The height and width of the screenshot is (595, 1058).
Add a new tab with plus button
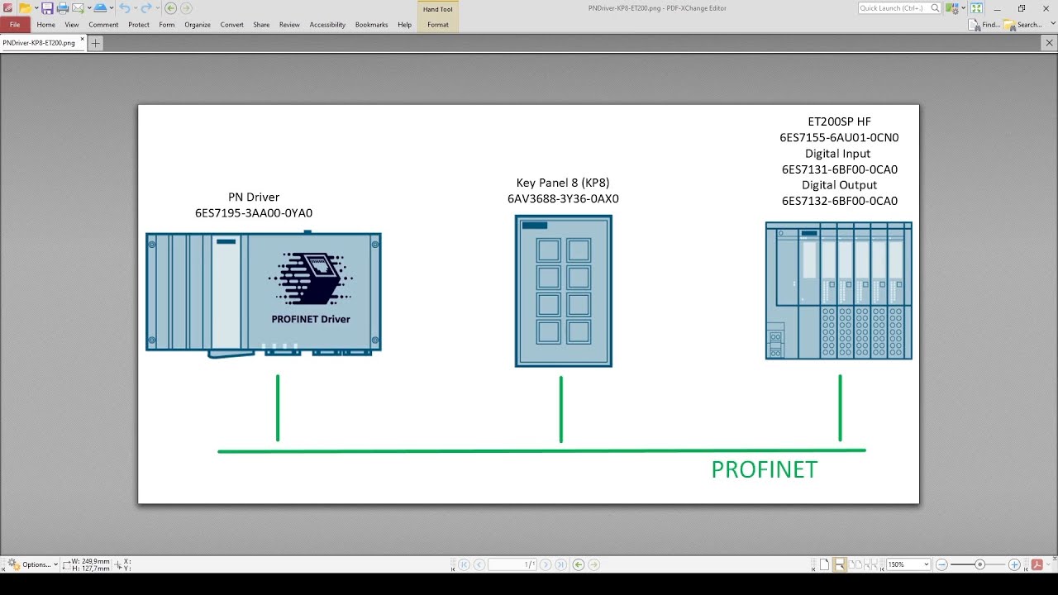tap(96, 43)
